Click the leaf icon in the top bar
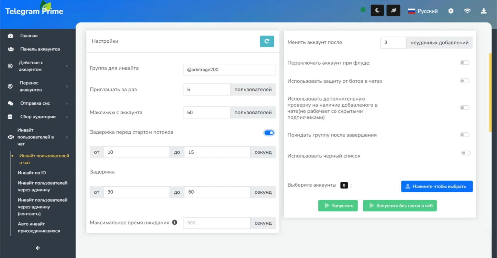The image size is (497, 258). (393, 10)
